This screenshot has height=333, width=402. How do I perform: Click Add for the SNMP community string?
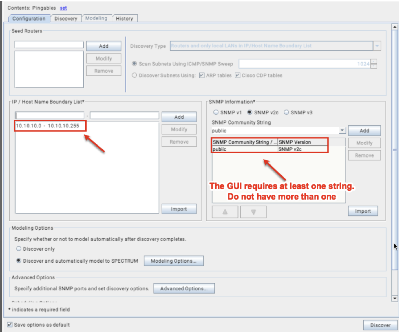364,131
